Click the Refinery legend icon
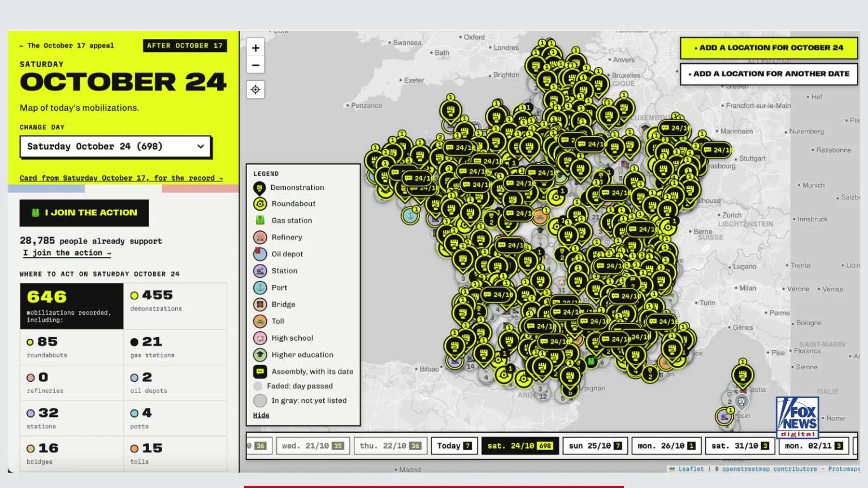868x488 pixels. 260,237
